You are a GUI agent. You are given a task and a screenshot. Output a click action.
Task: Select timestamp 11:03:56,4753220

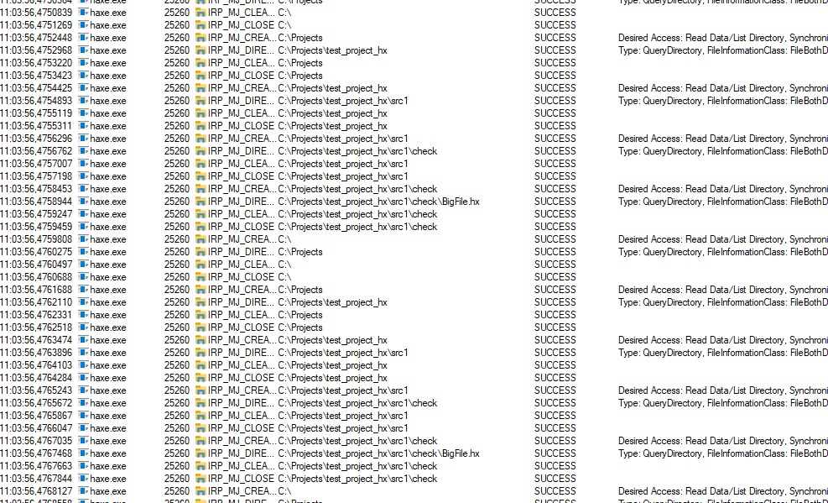tap(36, 63)
